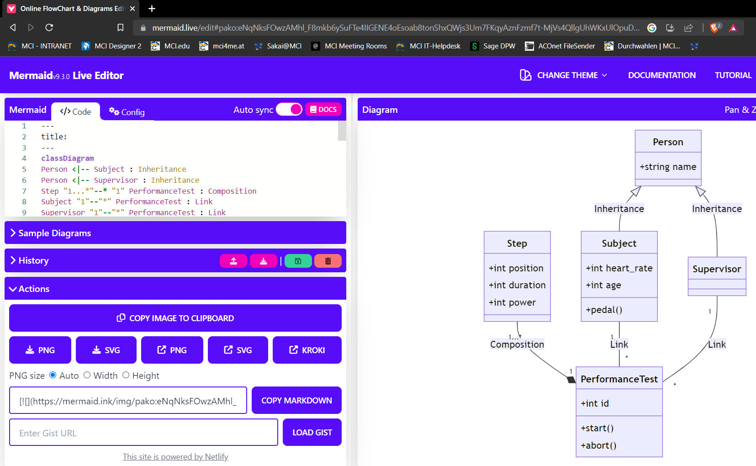Open Brave Shields lion icon
Image resolution: width=756 pixels, height=466 pixels.
click(715, 28)
